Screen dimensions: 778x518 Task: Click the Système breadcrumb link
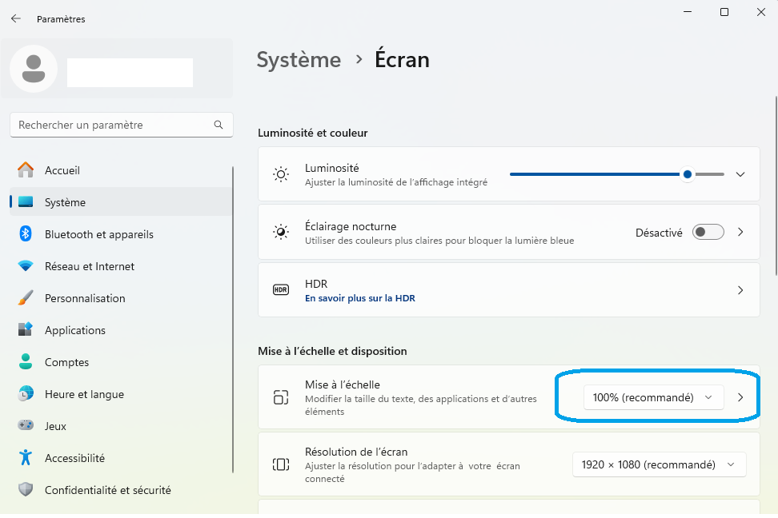(299, 59)
